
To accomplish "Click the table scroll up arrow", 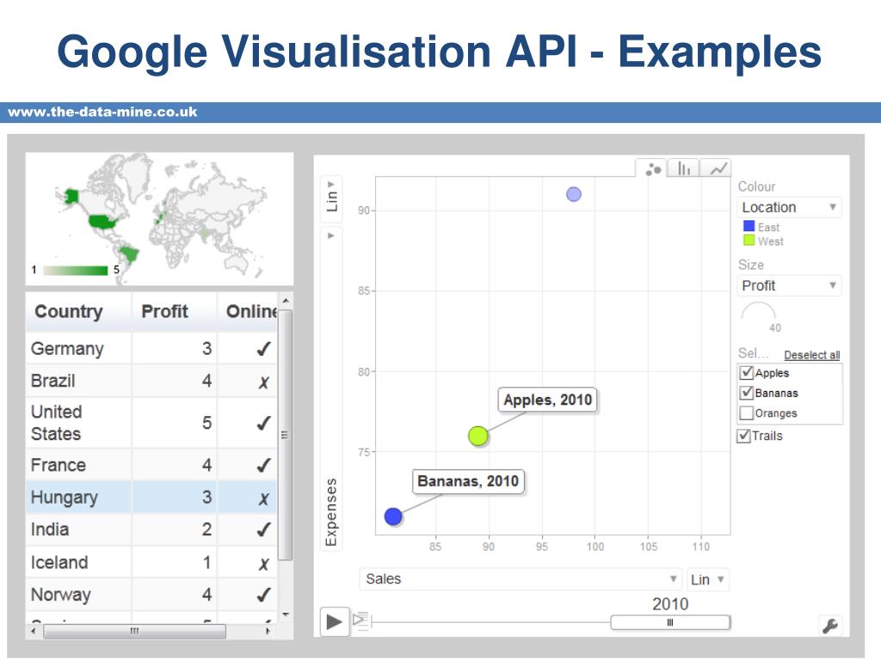I will click(286, 302).
